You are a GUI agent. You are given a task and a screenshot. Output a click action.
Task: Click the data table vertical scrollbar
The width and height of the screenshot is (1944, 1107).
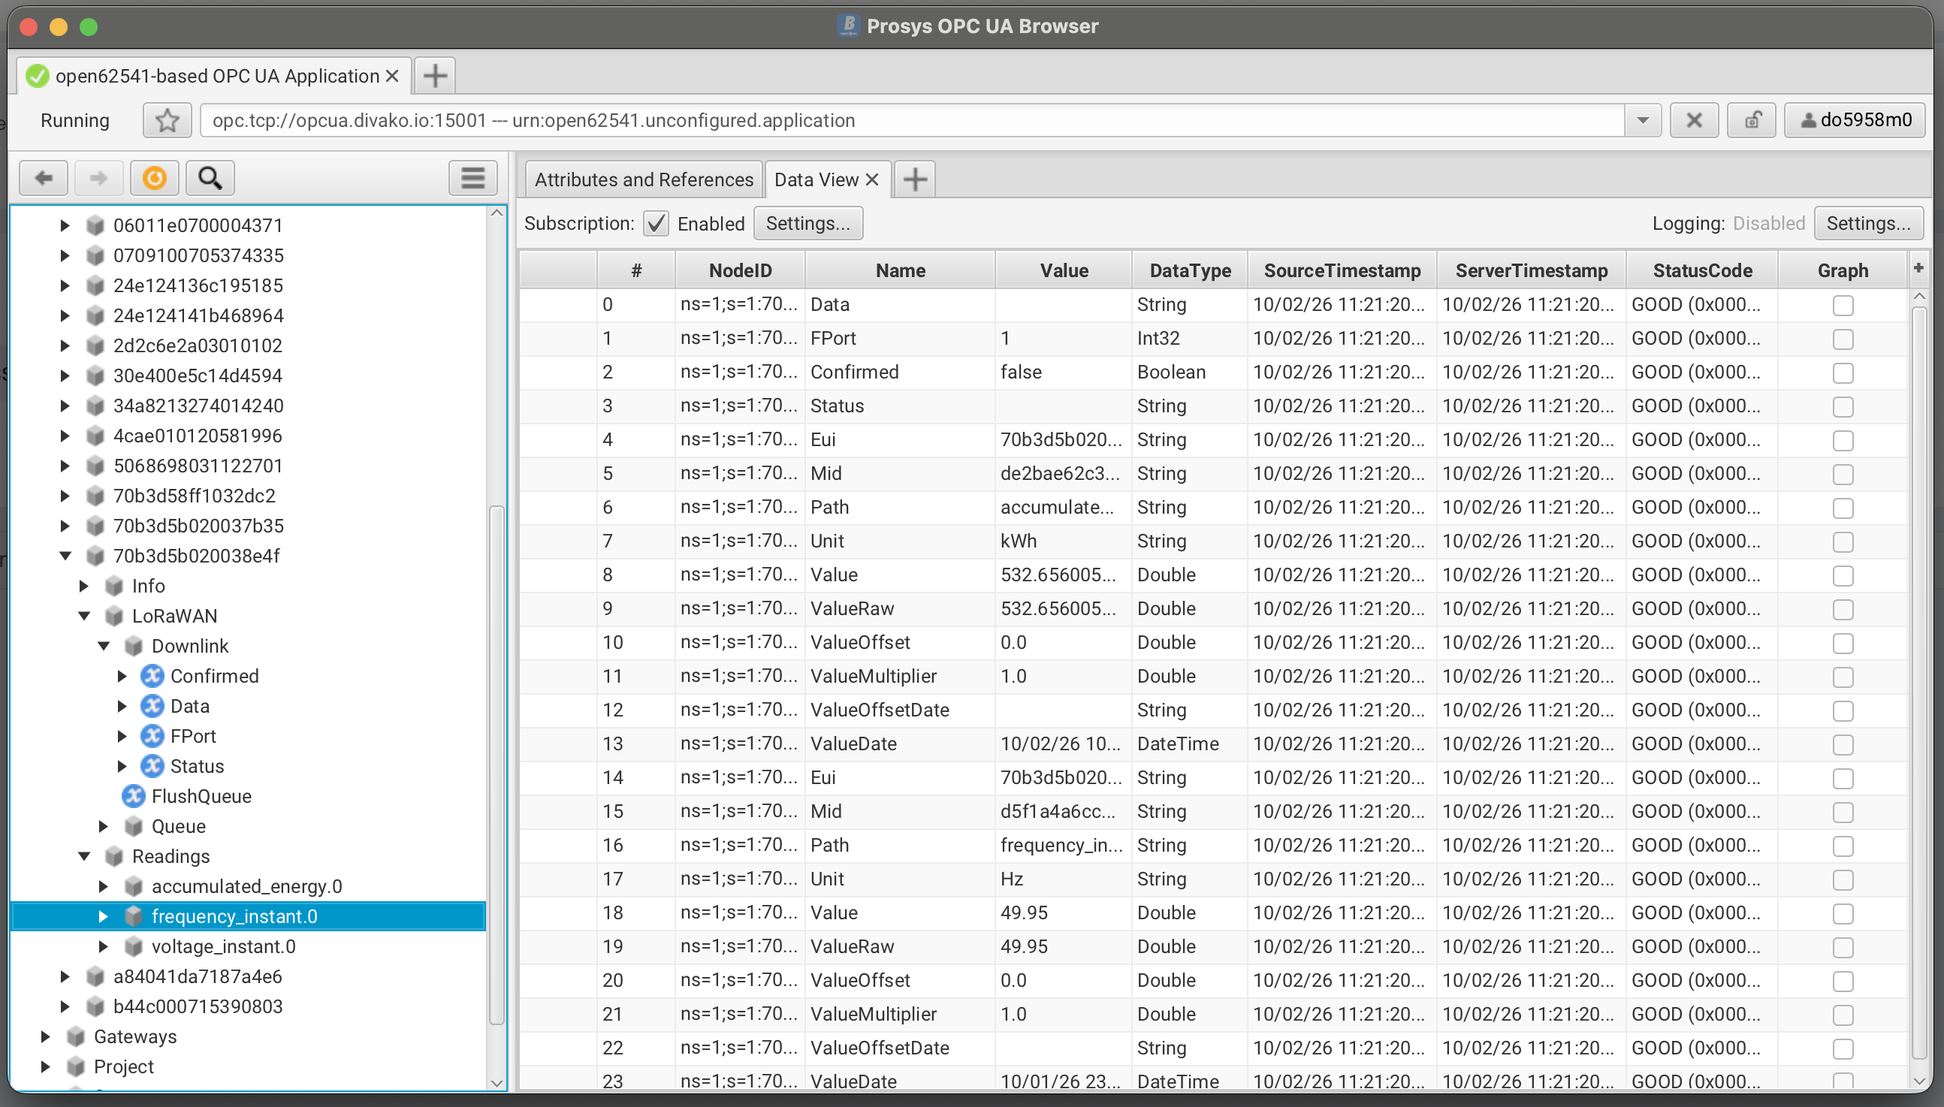tap(1918, 684)
